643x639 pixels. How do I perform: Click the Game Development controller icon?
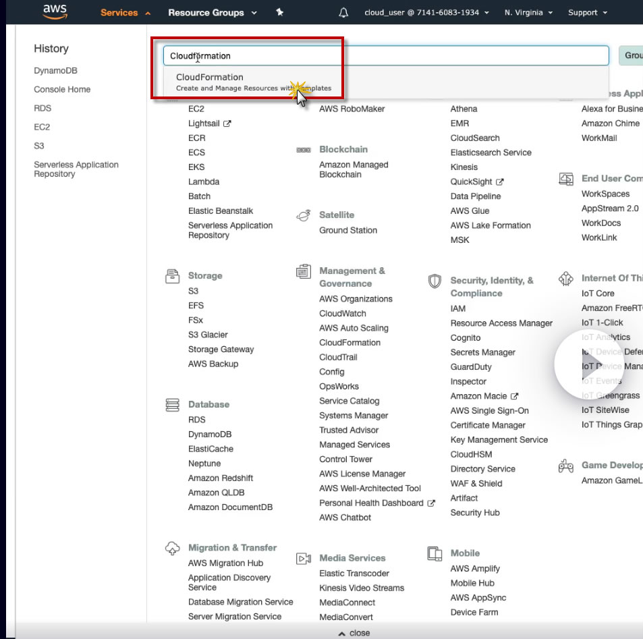[566, 466]
